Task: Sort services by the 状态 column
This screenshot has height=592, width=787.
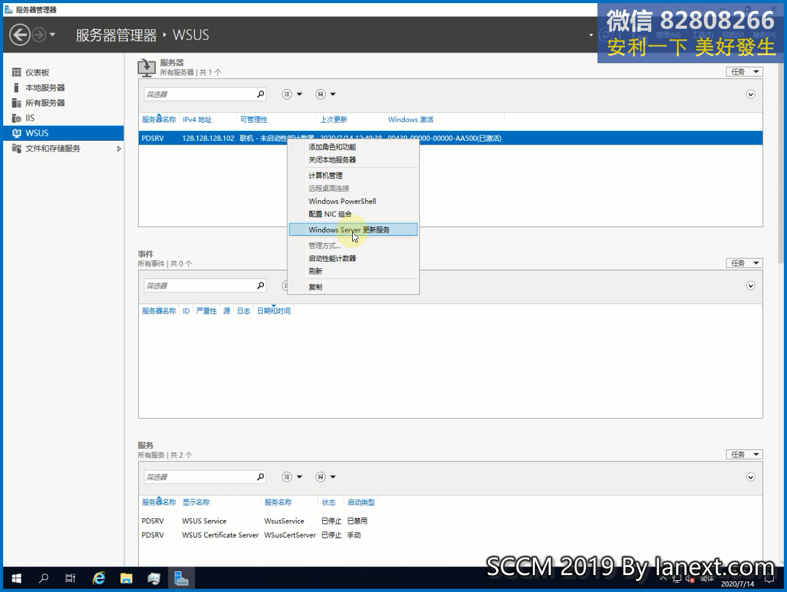Action: (x=328, y=503)
